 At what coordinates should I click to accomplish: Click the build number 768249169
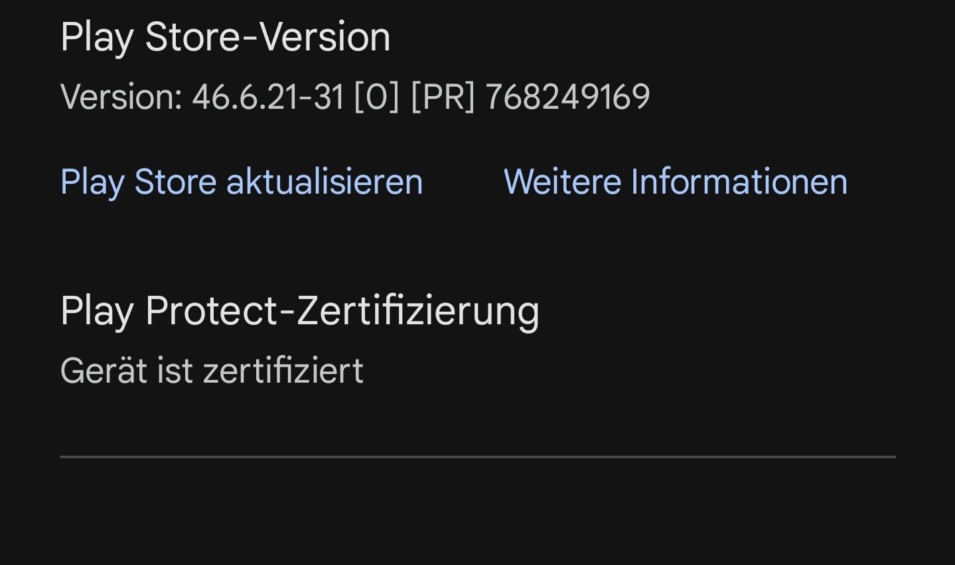pyautogui.click(x=567, y=97)
